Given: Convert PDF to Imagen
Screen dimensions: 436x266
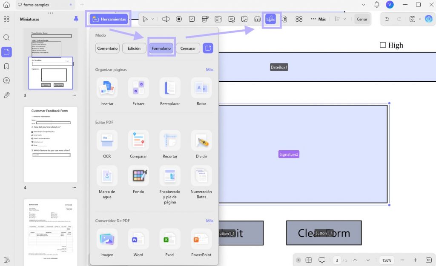Looking at the screenshot, I should 107,243.
